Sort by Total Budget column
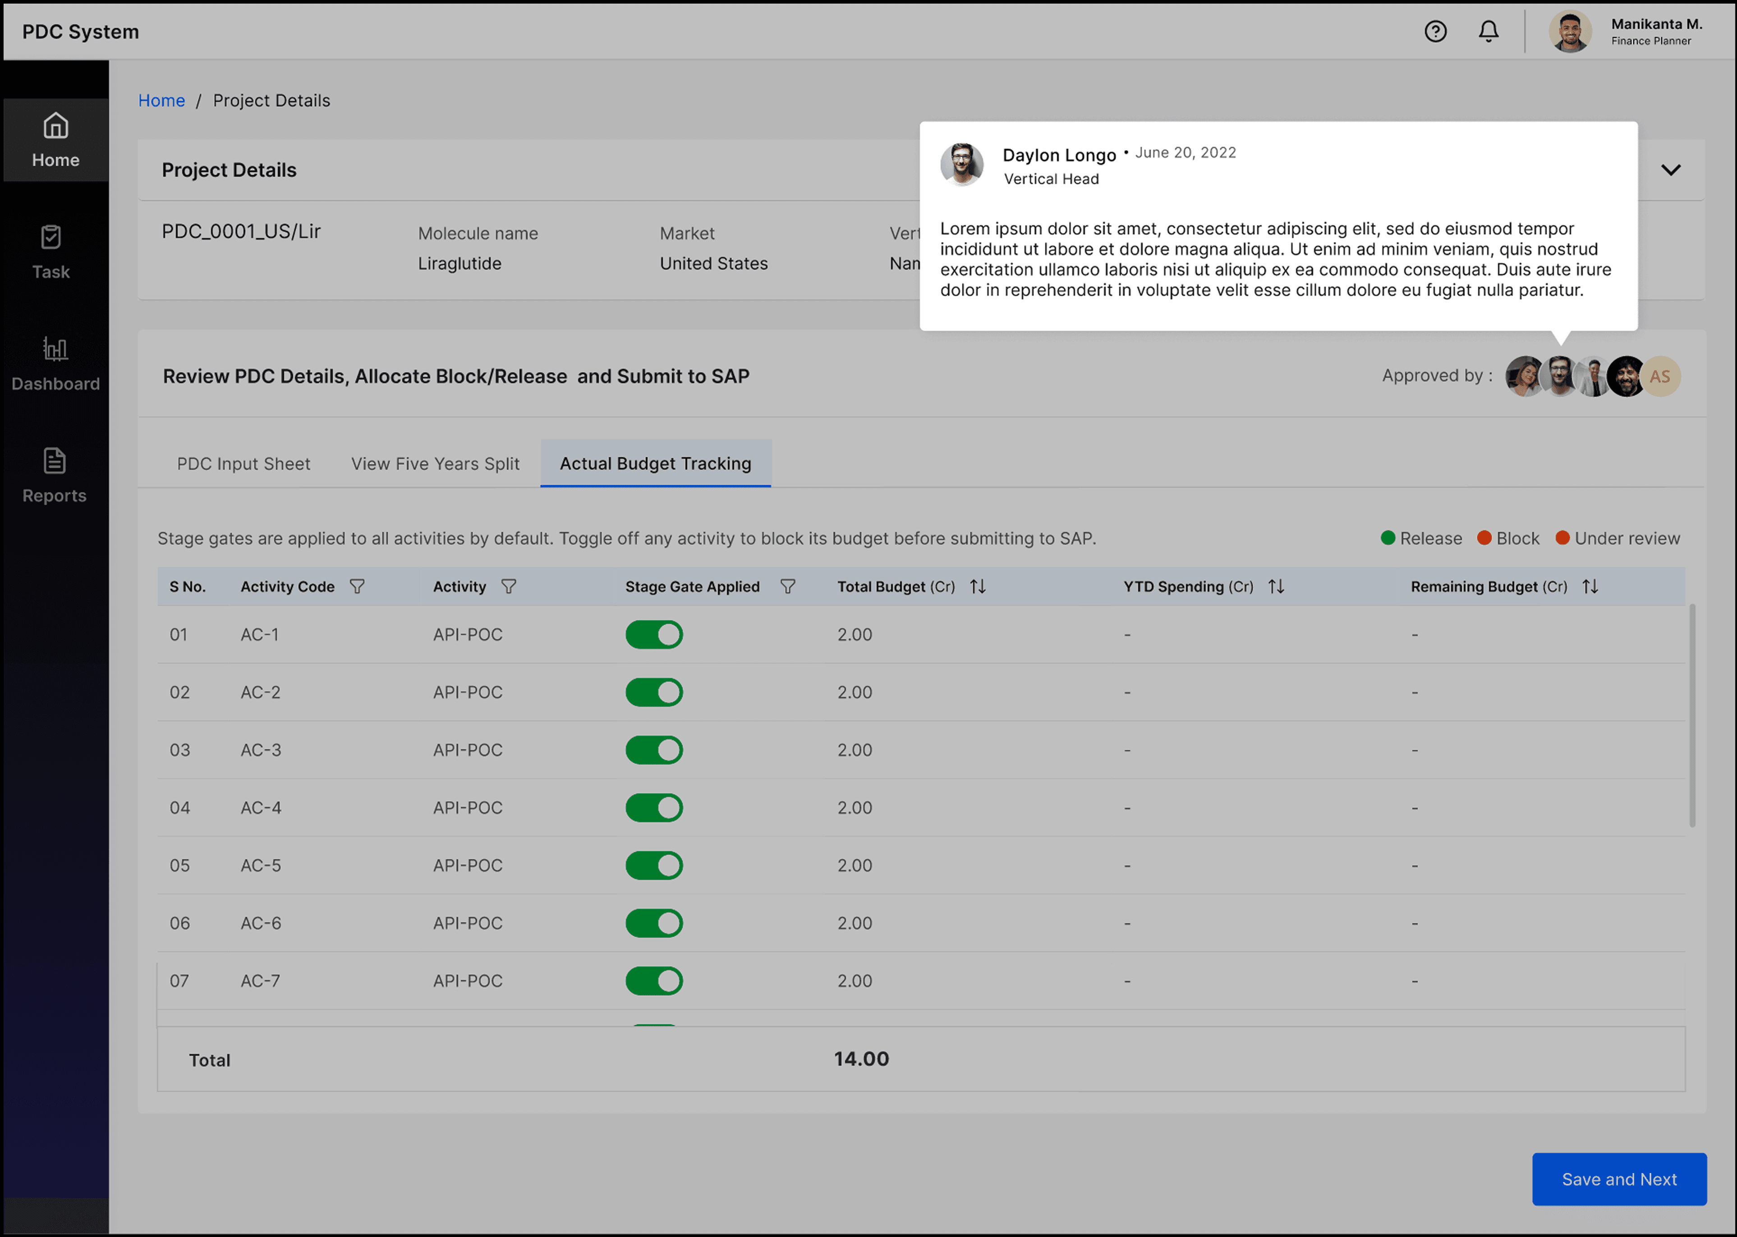The width and height of the screenshot is (1737, 1237). [x=978, y=586]
